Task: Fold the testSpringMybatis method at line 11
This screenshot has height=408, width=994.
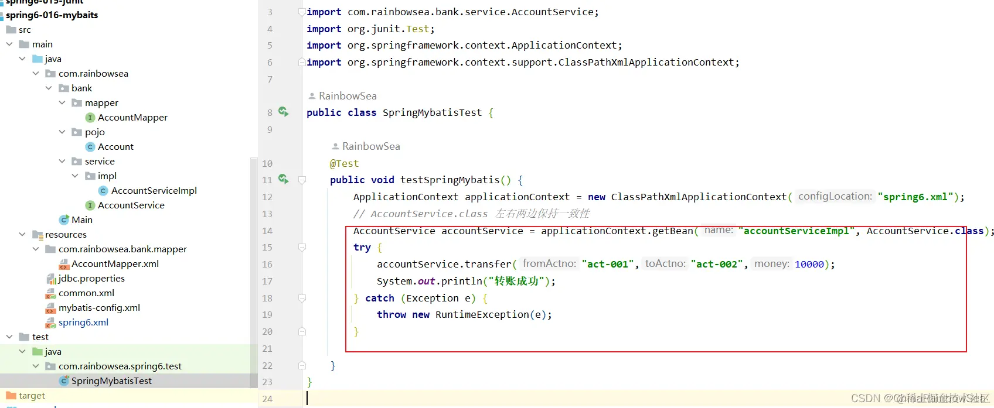Action: coord(302,180)
